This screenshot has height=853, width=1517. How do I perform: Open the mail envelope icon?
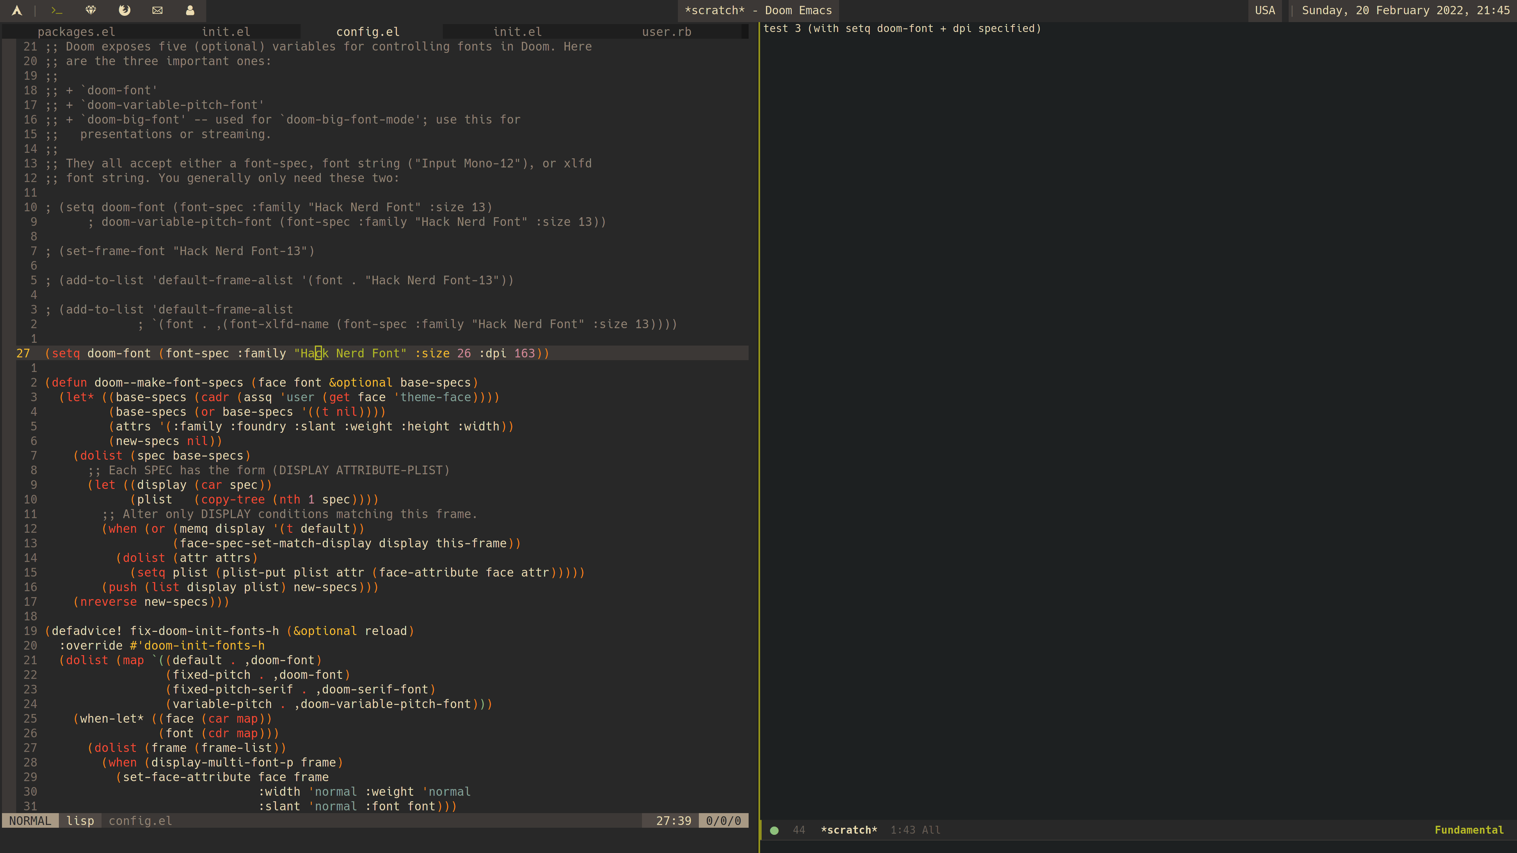pyautogui.click(x=157, y=10)
